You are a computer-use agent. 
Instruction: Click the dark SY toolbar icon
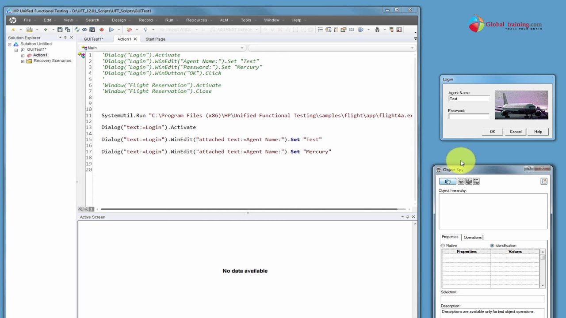(92, 30)
